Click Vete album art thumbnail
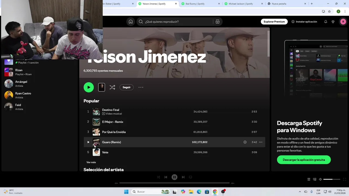Viewport: 349px width, 196px height. 96,152
